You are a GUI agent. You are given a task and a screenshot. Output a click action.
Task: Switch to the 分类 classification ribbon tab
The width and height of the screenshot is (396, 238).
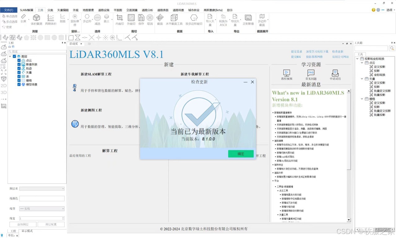tap(50, 10)
